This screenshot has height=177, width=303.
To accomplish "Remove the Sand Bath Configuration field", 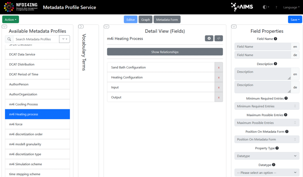I will click(x=219, y=67).
